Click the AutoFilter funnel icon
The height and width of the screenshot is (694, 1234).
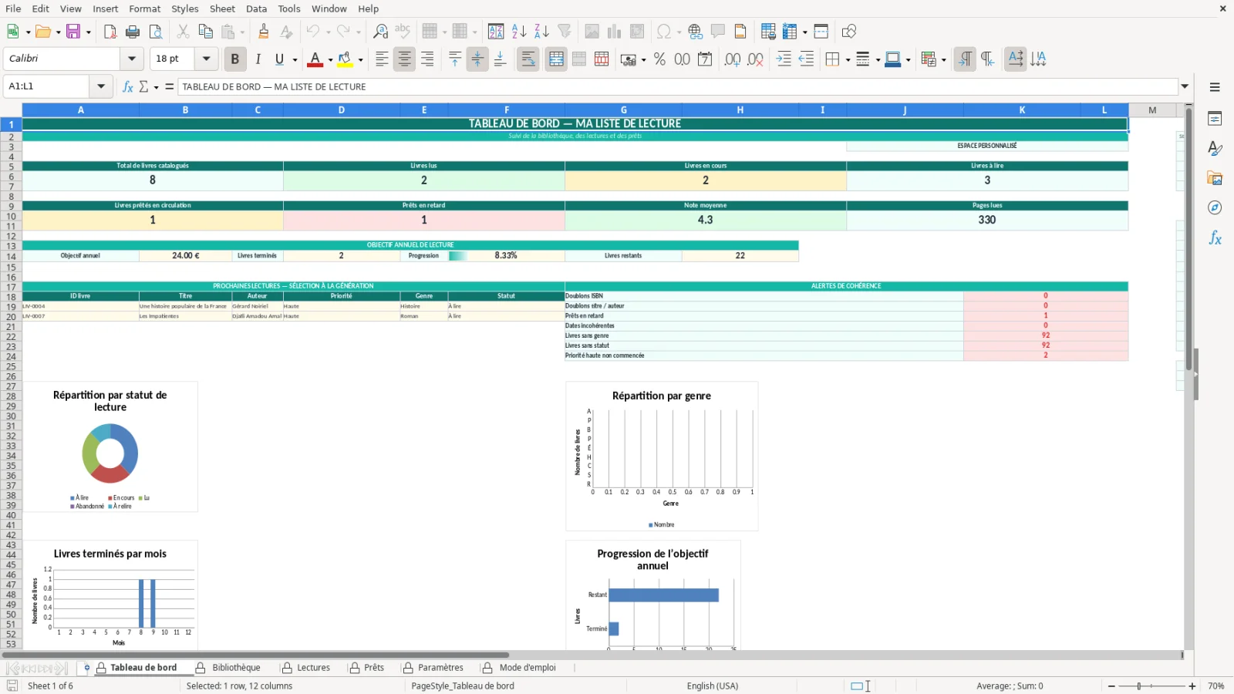click(x=565, y=32)
